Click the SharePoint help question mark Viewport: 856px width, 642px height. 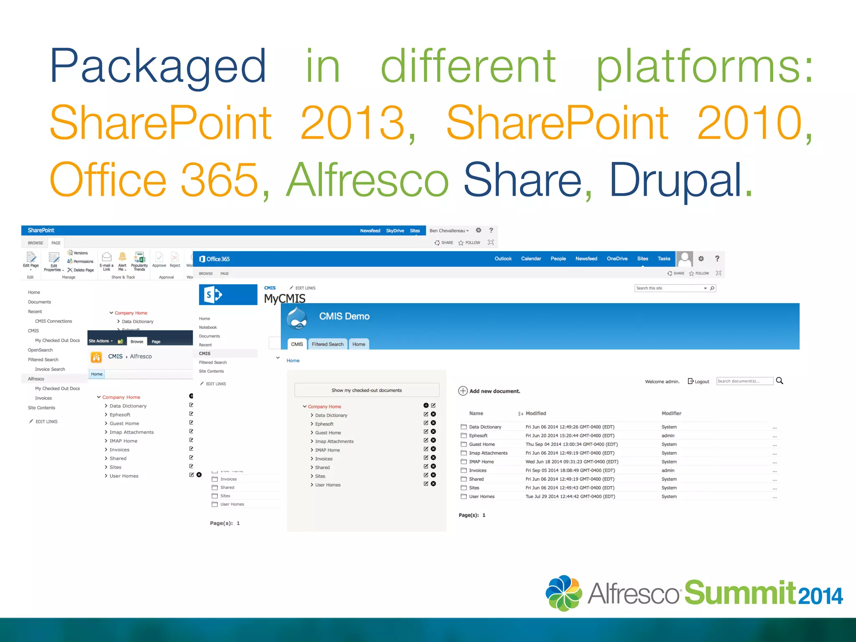491,230
